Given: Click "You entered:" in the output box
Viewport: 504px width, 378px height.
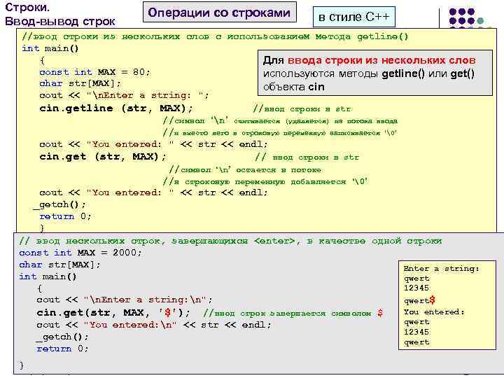Looking at the screenshot, I should 434,312.
